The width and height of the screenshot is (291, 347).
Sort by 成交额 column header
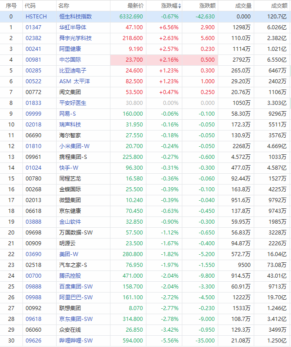point(279,6)
